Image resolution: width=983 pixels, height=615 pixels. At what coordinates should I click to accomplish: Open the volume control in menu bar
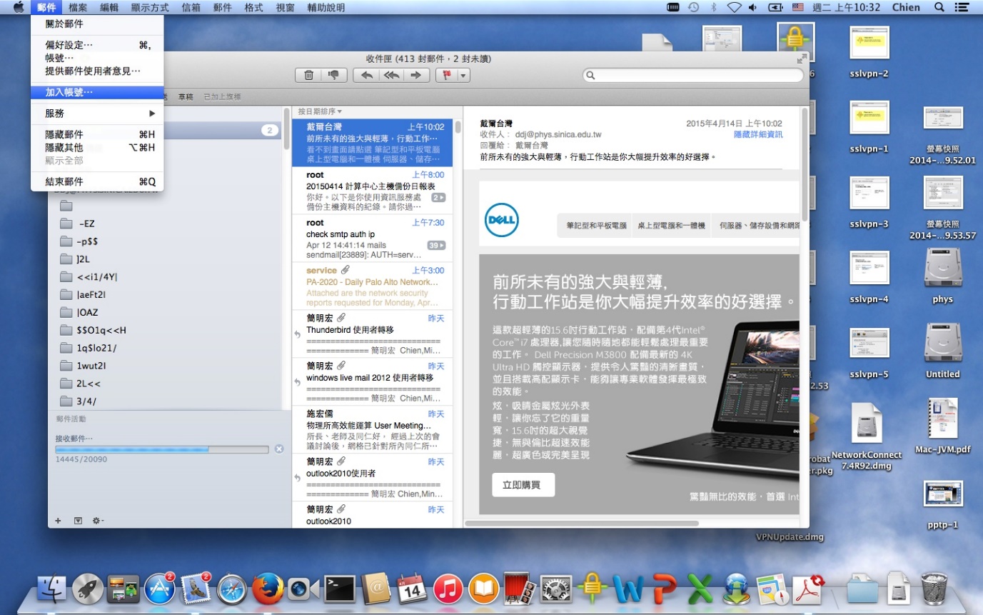(x=752, y=7)
